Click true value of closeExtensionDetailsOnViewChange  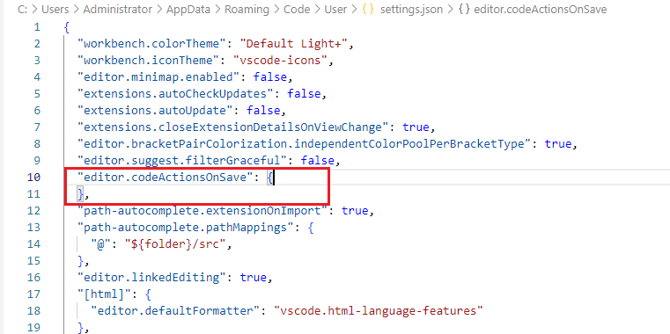[416, 127]
